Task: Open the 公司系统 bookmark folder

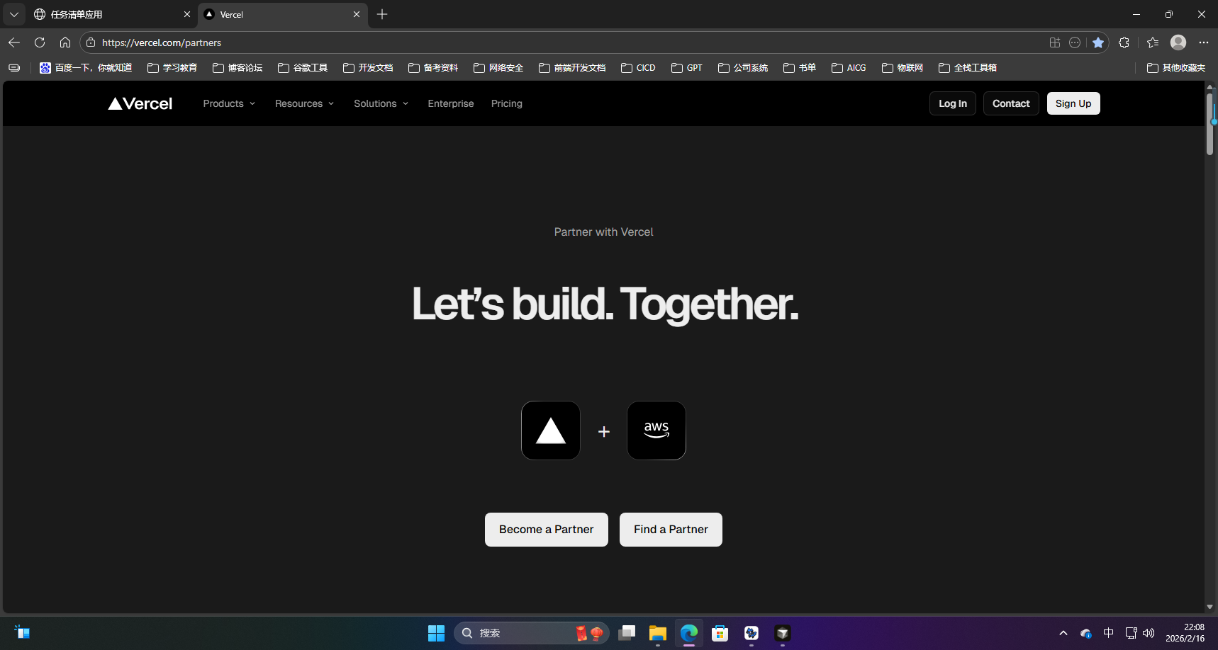Action: [x=743, y=68]
